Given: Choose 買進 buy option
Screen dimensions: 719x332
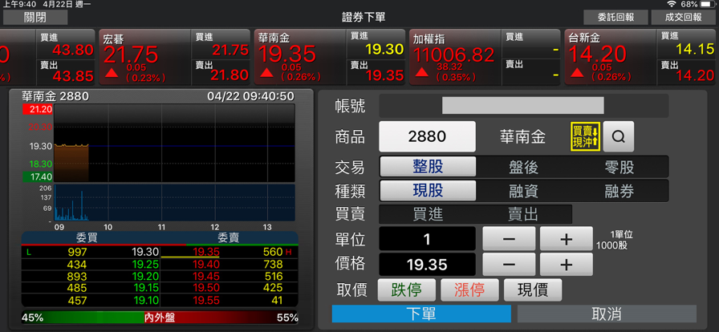Looking at the screenshot, I should point(427,214).
